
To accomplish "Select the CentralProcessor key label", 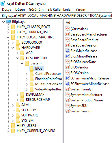I will pyautogui.click(x=48, y=74).
